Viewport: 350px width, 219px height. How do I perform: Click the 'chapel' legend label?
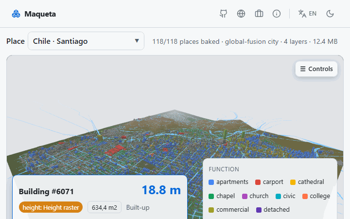(x=226, y=196)
